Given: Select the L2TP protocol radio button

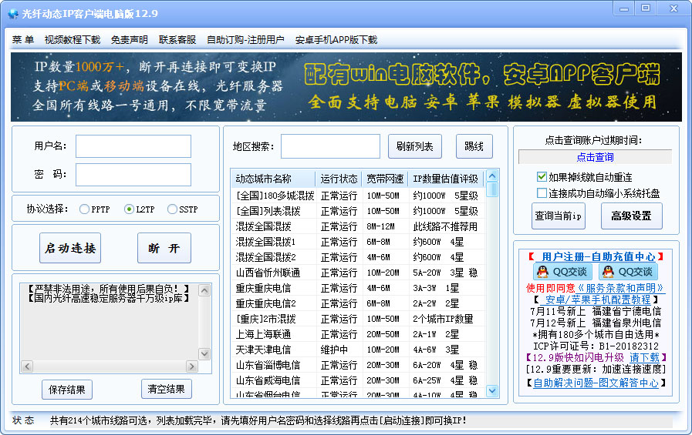Looking at the screenshot, I should [x=129, y=209].
